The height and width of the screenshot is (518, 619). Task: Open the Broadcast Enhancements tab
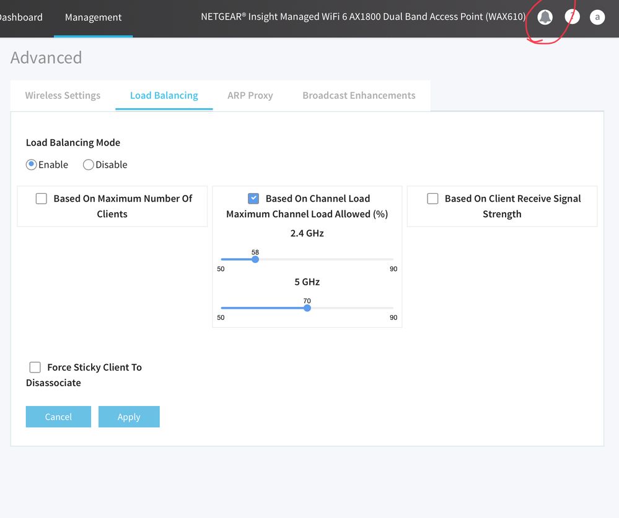[x=359, y=95]
